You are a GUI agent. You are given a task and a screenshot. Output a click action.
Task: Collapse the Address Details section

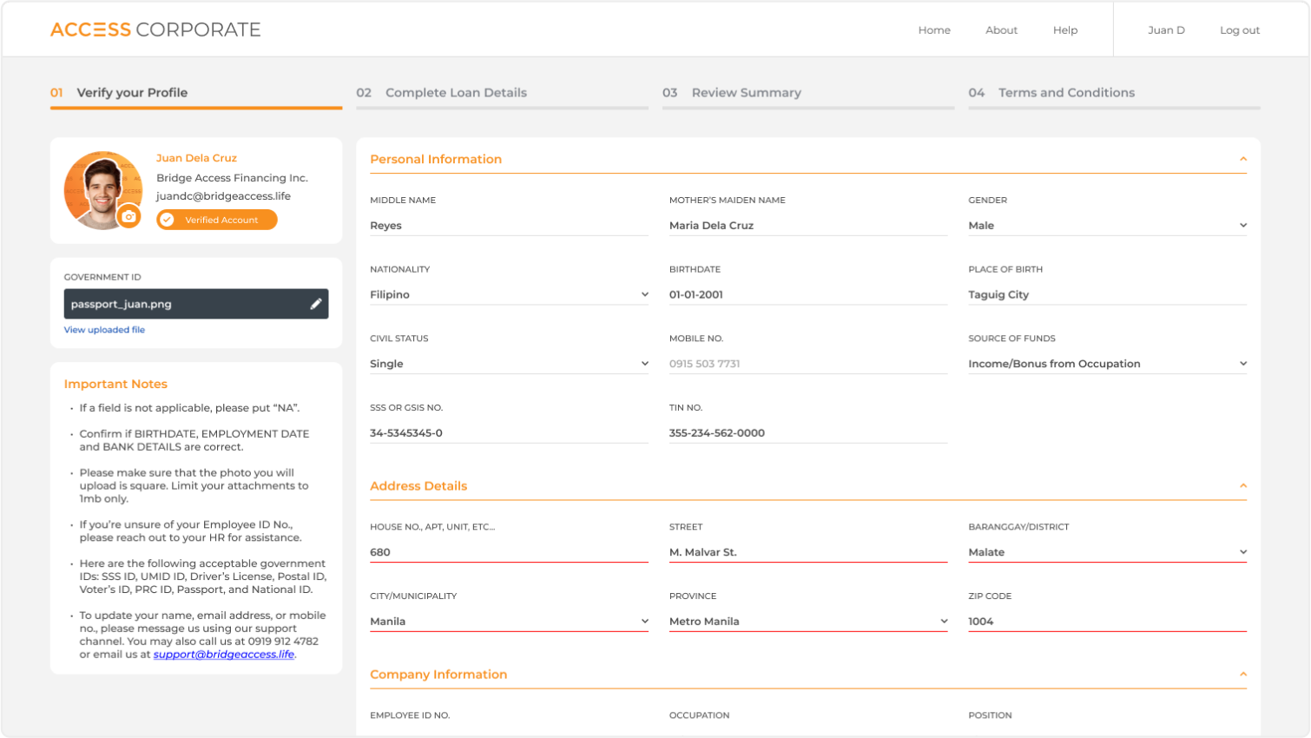1243,486
